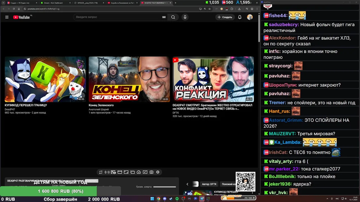
Task: Click username Astorat_Grimm in chat
Action: point(286,120)
